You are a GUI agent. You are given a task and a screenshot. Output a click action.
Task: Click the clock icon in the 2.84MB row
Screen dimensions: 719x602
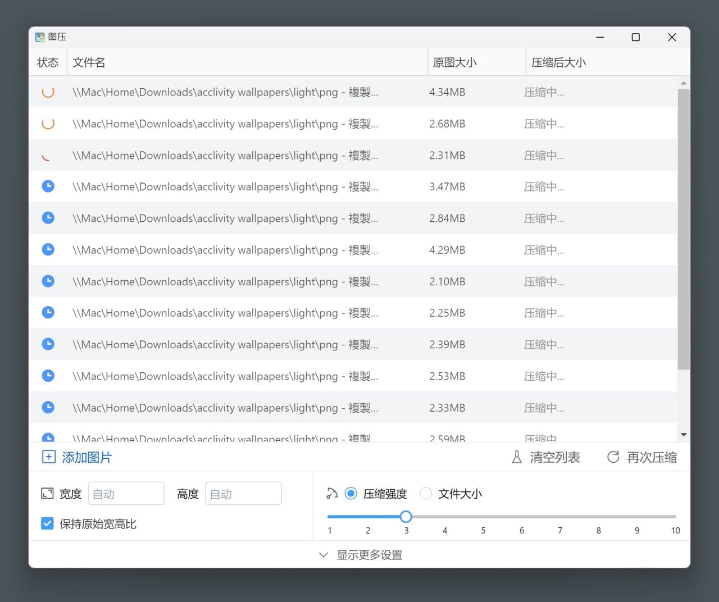tap(48, 217)
